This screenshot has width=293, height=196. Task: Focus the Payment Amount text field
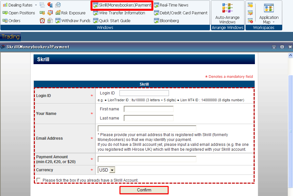[147, 159]
